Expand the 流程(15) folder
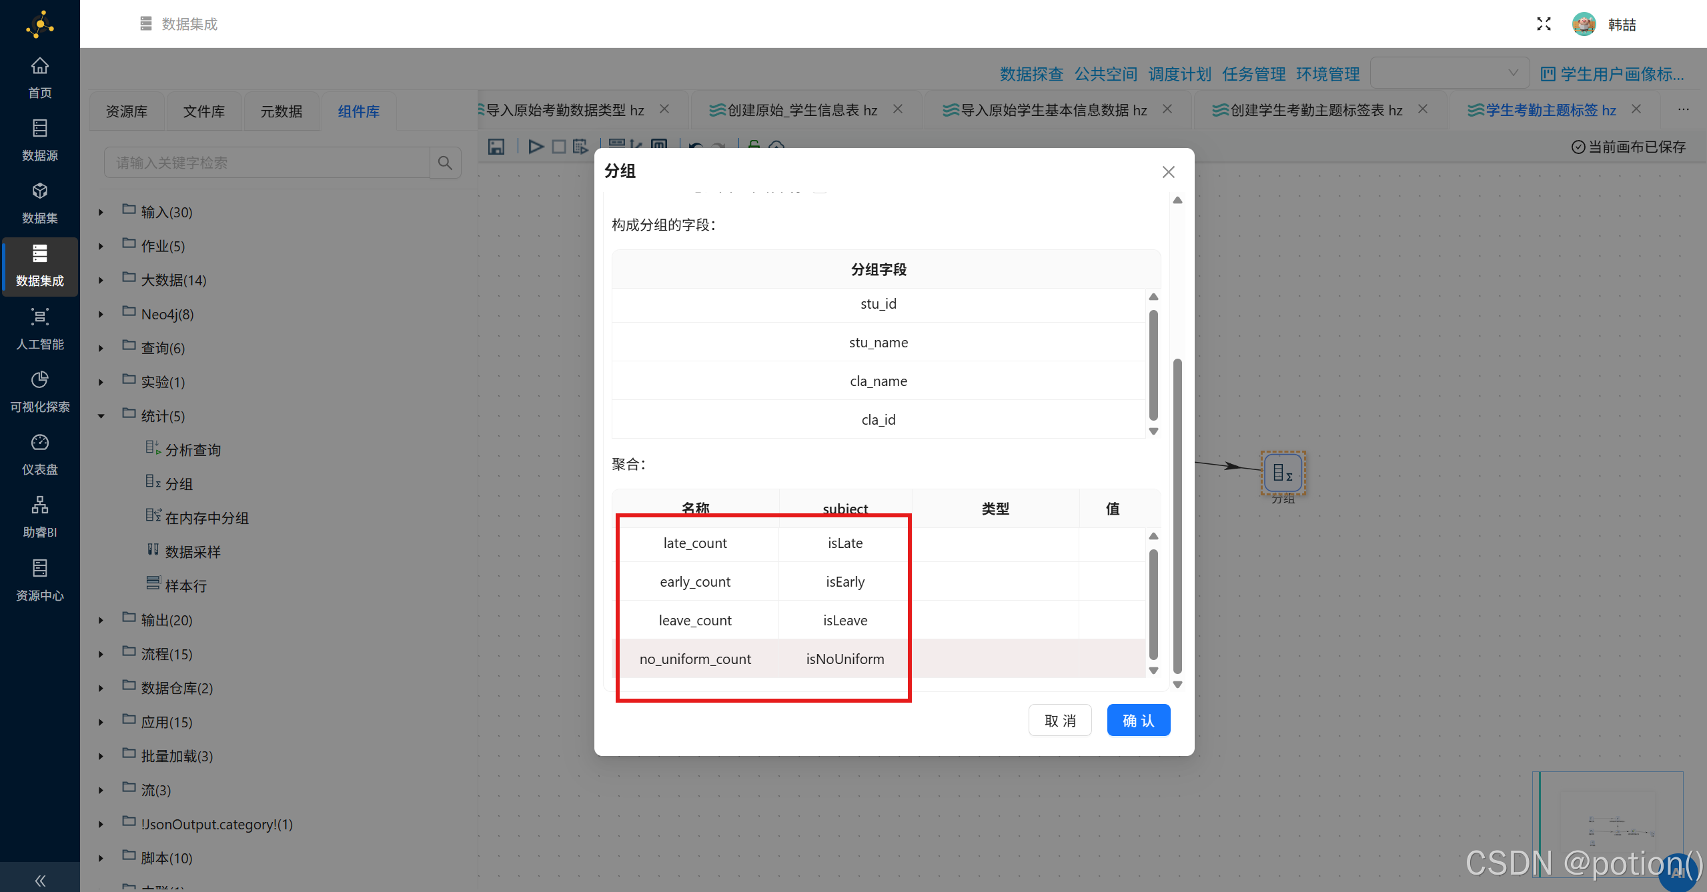Viewport: 1707px width, 892px height. tap(101, 654)
